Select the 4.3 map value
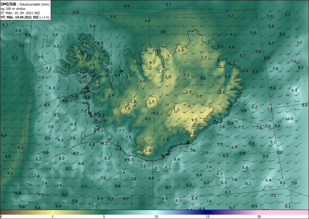Screen dimensions: 309x219 [148, 119]
